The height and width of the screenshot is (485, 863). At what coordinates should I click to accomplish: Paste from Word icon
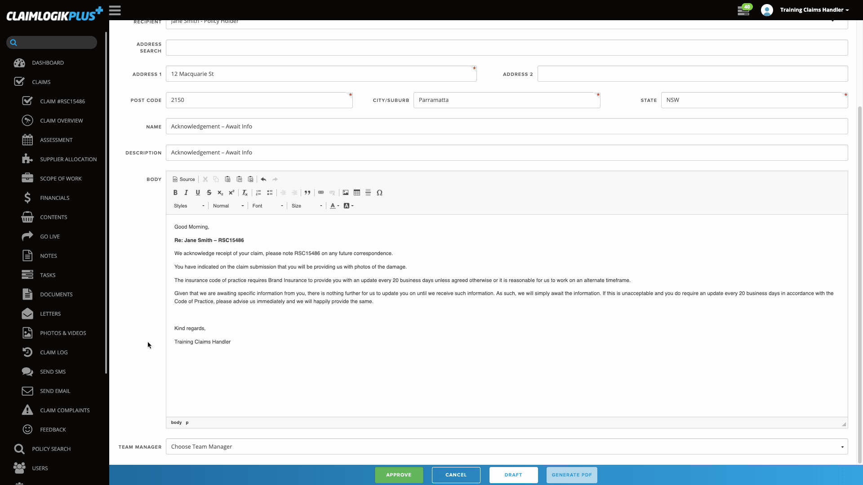click(251, 179)
